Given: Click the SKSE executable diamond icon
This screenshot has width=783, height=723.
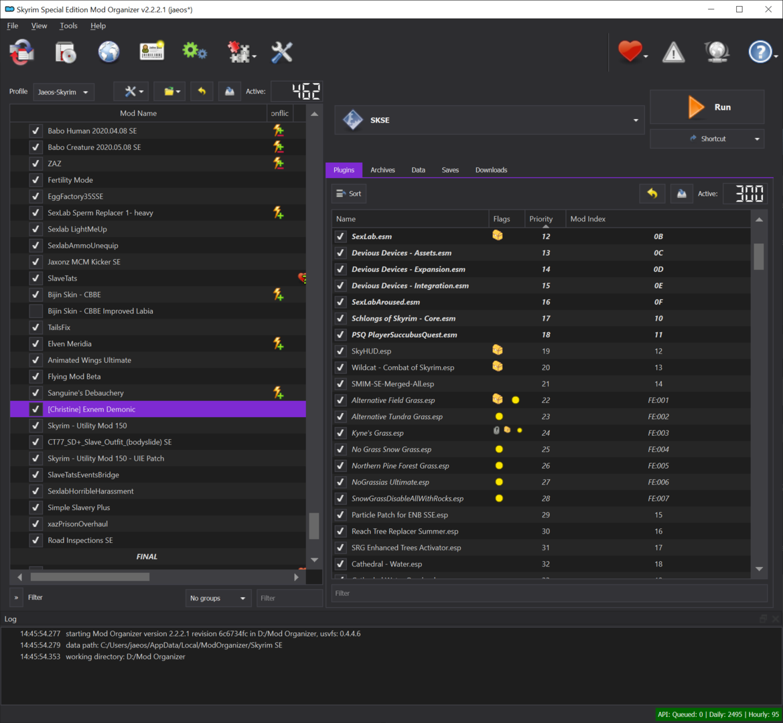Looking at the screenshot, I should [352, 120].
